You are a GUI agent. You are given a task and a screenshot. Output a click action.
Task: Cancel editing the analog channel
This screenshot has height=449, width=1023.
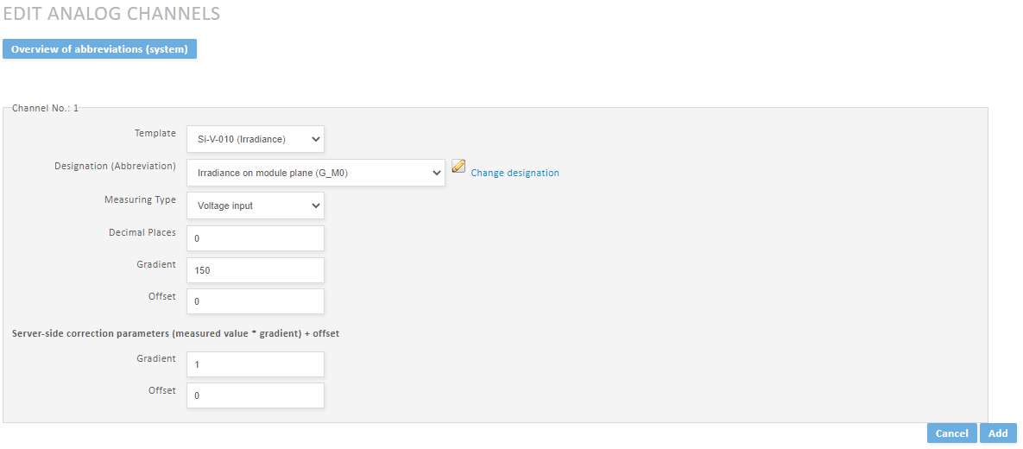(x=952, y=433)
